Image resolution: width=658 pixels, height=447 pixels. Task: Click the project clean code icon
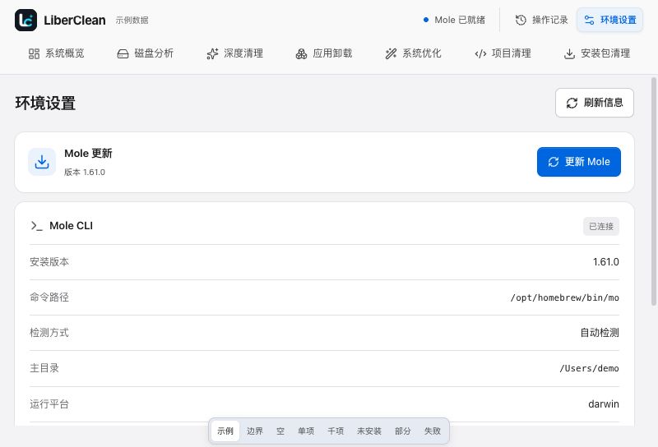coord(480,53)
